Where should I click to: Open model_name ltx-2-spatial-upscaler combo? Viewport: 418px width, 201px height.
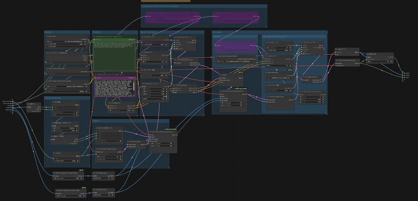coord(235,61)
